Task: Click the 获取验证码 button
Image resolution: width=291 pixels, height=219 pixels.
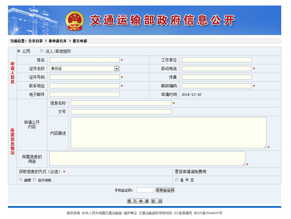Action: pos(165,190)
